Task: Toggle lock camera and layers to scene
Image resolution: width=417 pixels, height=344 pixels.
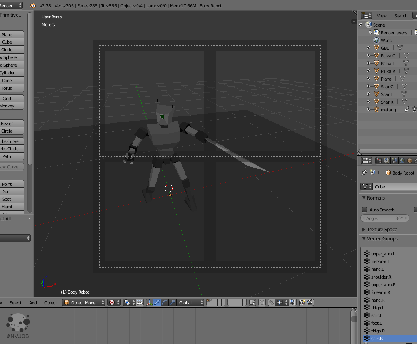Action: 252,302
